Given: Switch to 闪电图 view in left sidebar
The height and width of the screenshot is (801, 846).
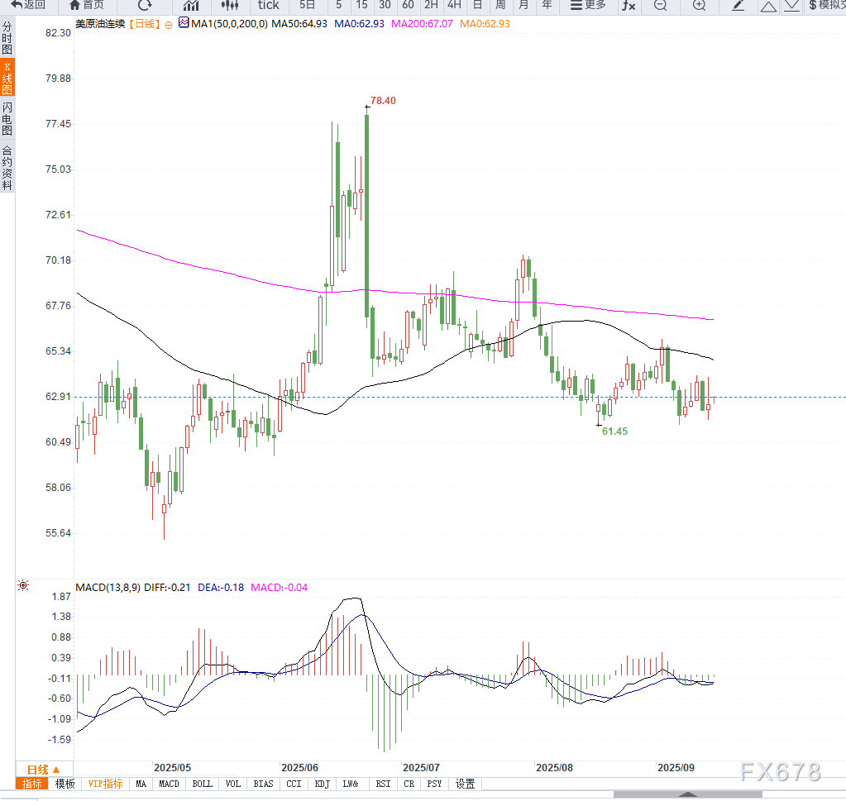Looking at the screenshot, I should click(x=7, y=119).
